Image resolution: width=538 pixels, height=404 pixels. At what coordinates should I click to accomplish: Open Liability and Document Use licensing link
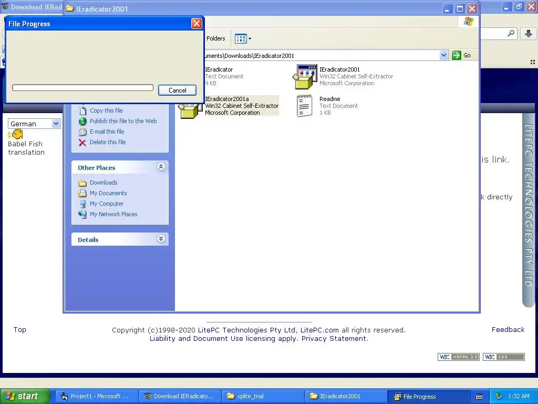224,339
